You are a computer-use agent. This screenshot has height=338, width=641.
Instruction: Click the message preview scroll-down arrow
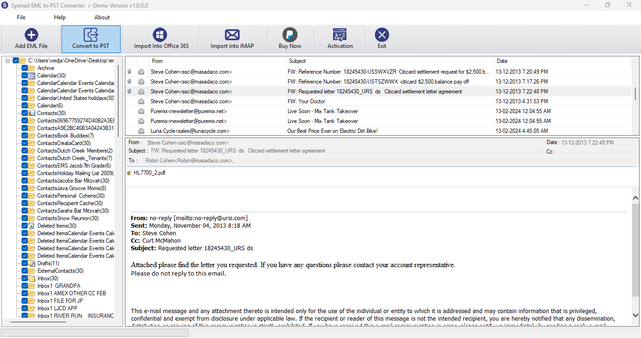coord(635,315)
